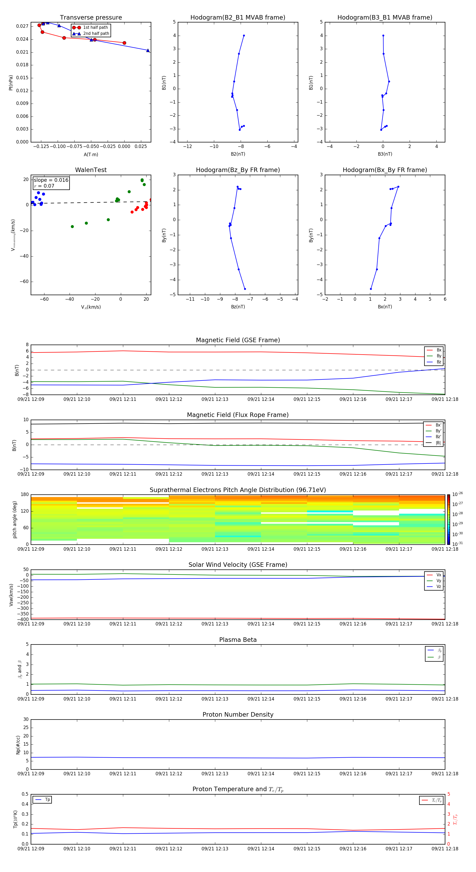Viewport: 476px width, 872px height.
Task: Click the 0.027 tick on Transverse pressure axis
Action: (x=22, y=26)
